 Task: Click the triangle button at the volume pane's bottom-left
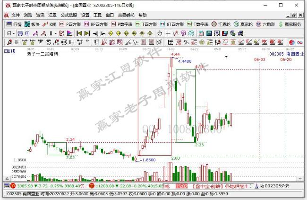coord(7,178)
